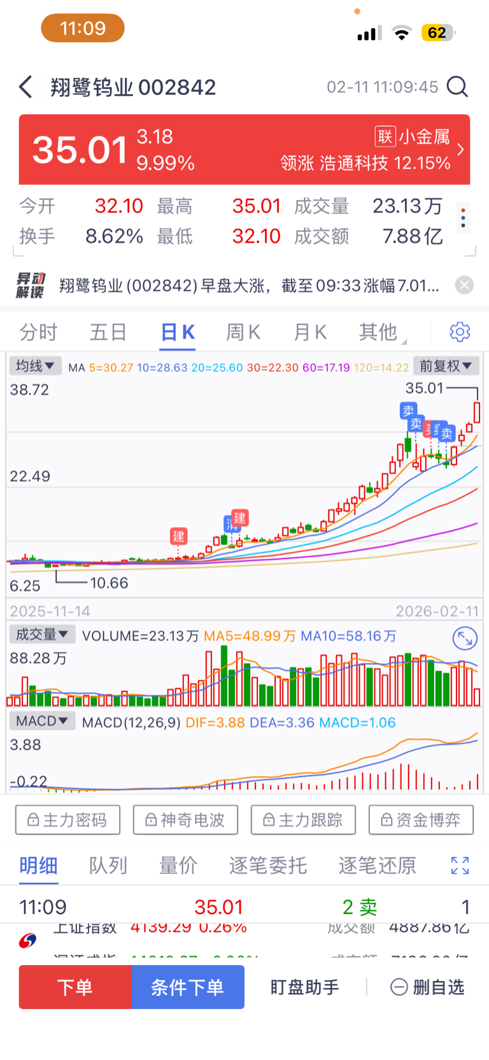
Task: Open locked 资金博弈 indicator
Action: click(421, 820)
